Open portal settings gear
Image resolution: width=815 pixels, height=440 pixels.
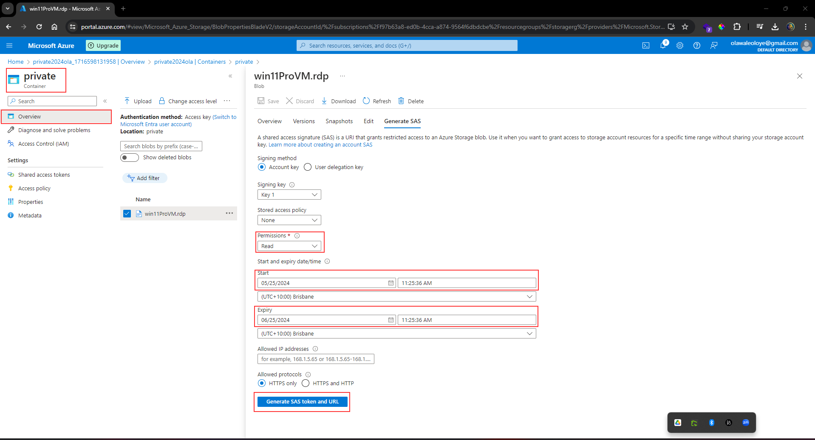(x=680, y=45)
